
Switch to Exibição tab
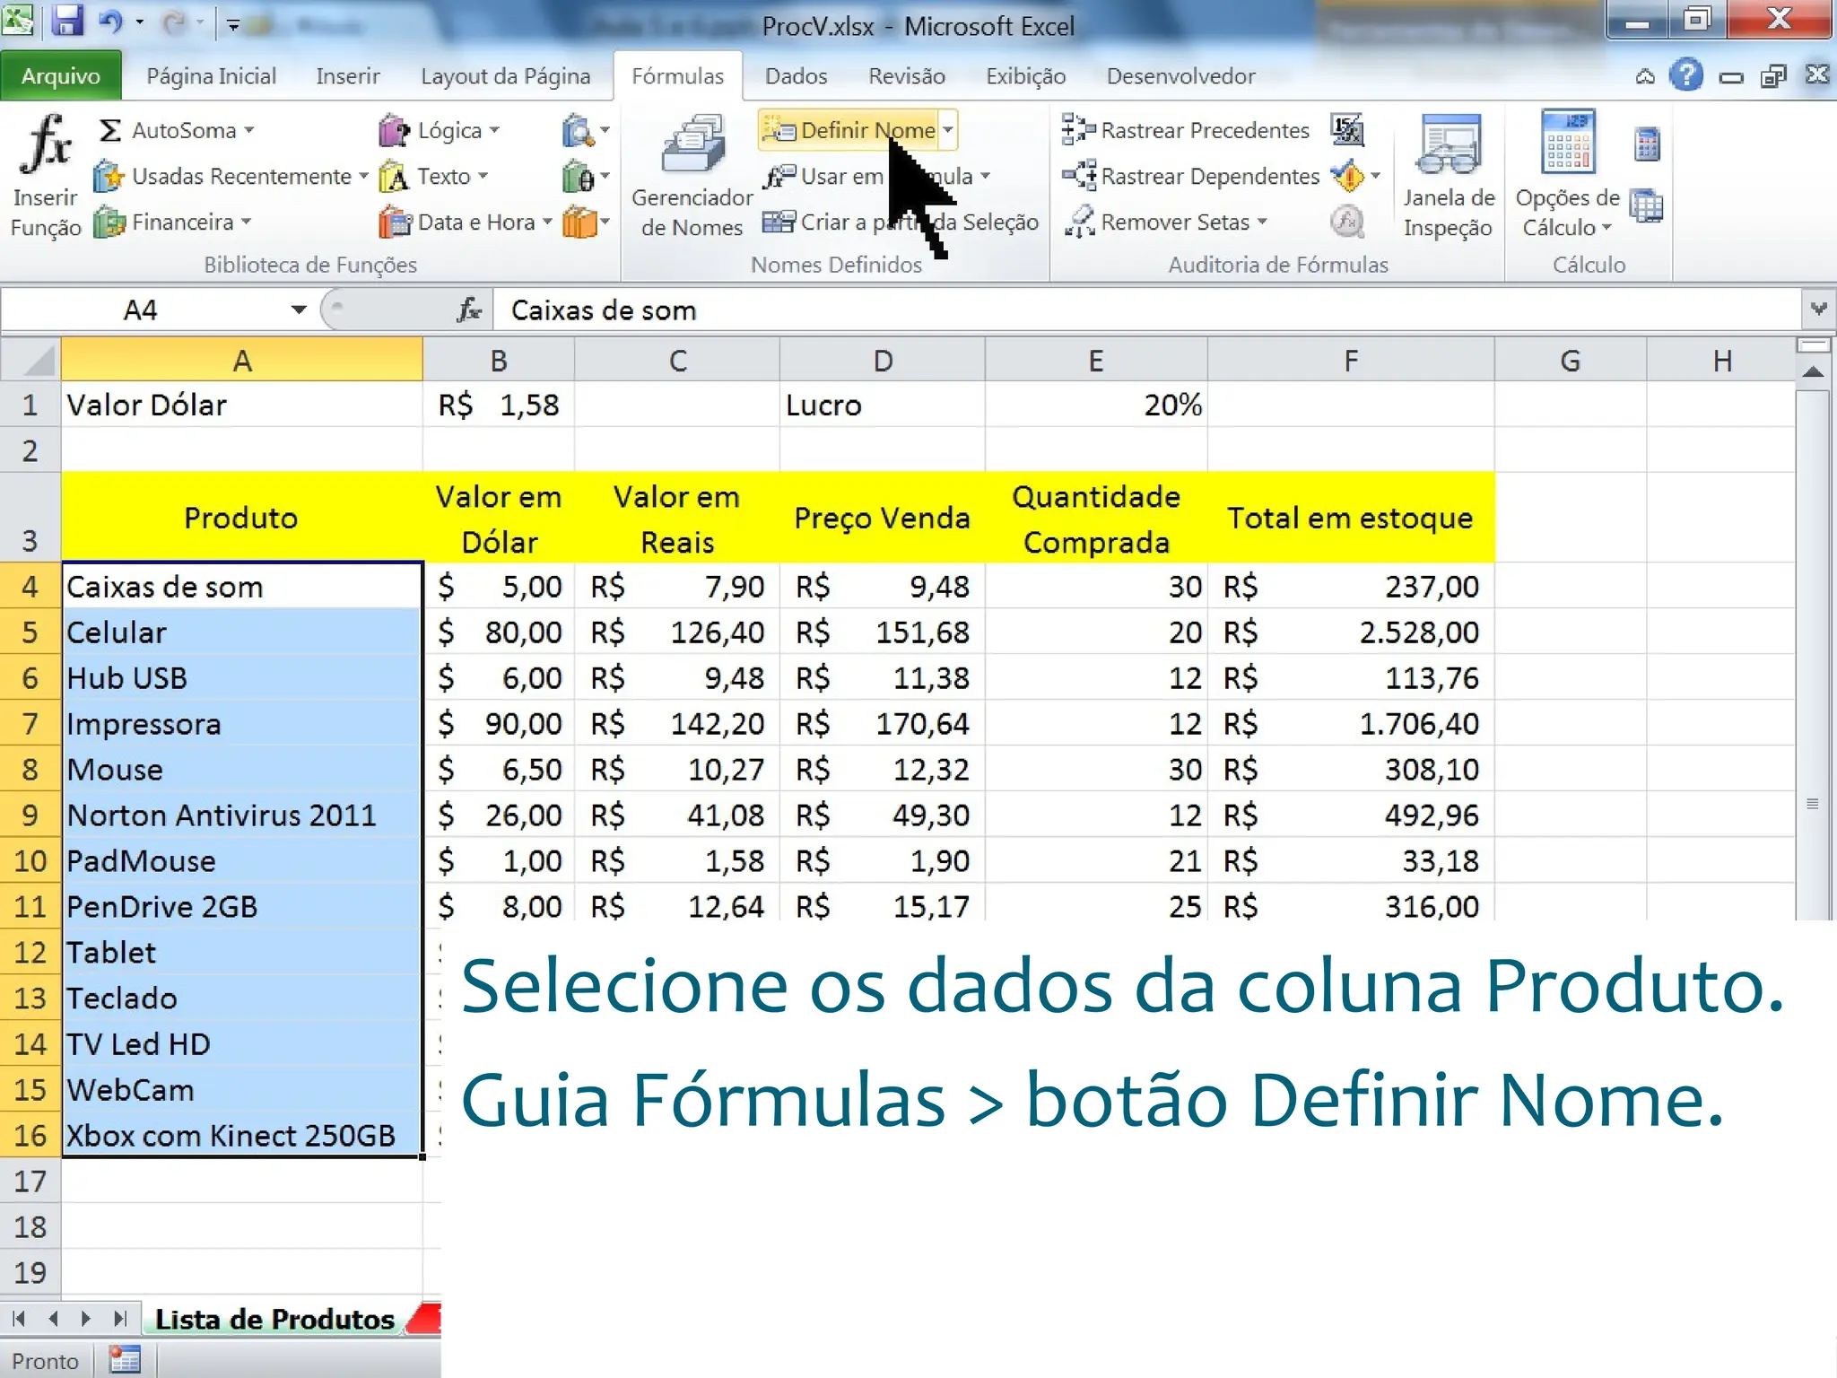tap(1026, 77)
